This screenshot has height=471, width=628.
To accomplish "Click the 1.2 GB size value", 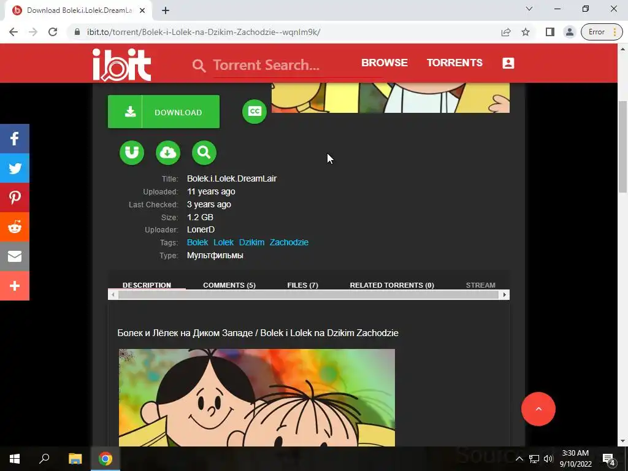I will (x=200, y=217).
